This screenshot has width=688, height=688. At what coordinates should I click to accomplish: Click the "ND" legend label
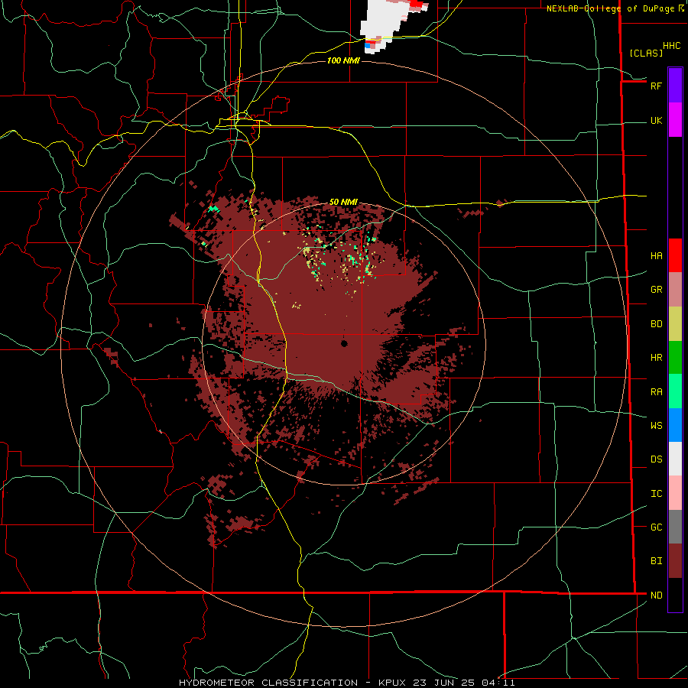(x=656, y=596)
